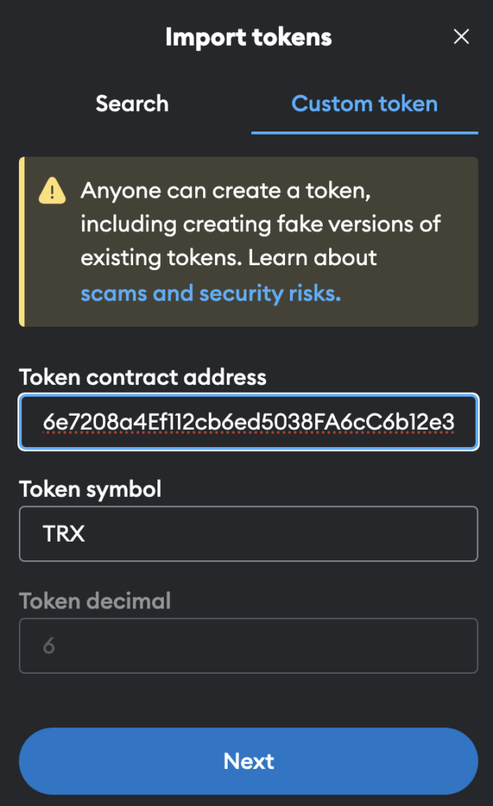Click the "including creating fake versions of" line
Viewport: 493px width, 806px height.
coord(260,224)
